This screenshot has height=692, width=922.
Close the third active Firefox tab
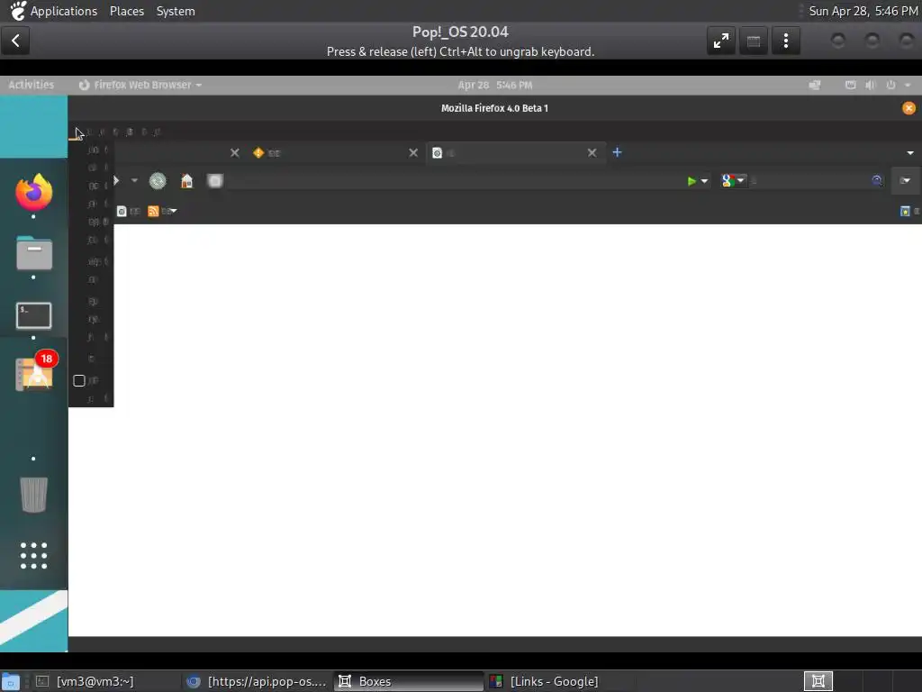[592, 153]
